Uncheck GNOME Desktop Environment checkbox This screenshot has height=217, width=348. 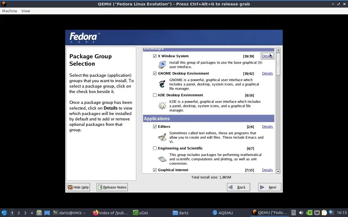tap(155, 73)
